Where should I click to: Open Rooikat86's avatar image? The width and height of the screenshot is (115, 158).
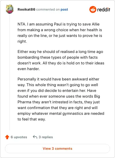[x=9, y=9]
